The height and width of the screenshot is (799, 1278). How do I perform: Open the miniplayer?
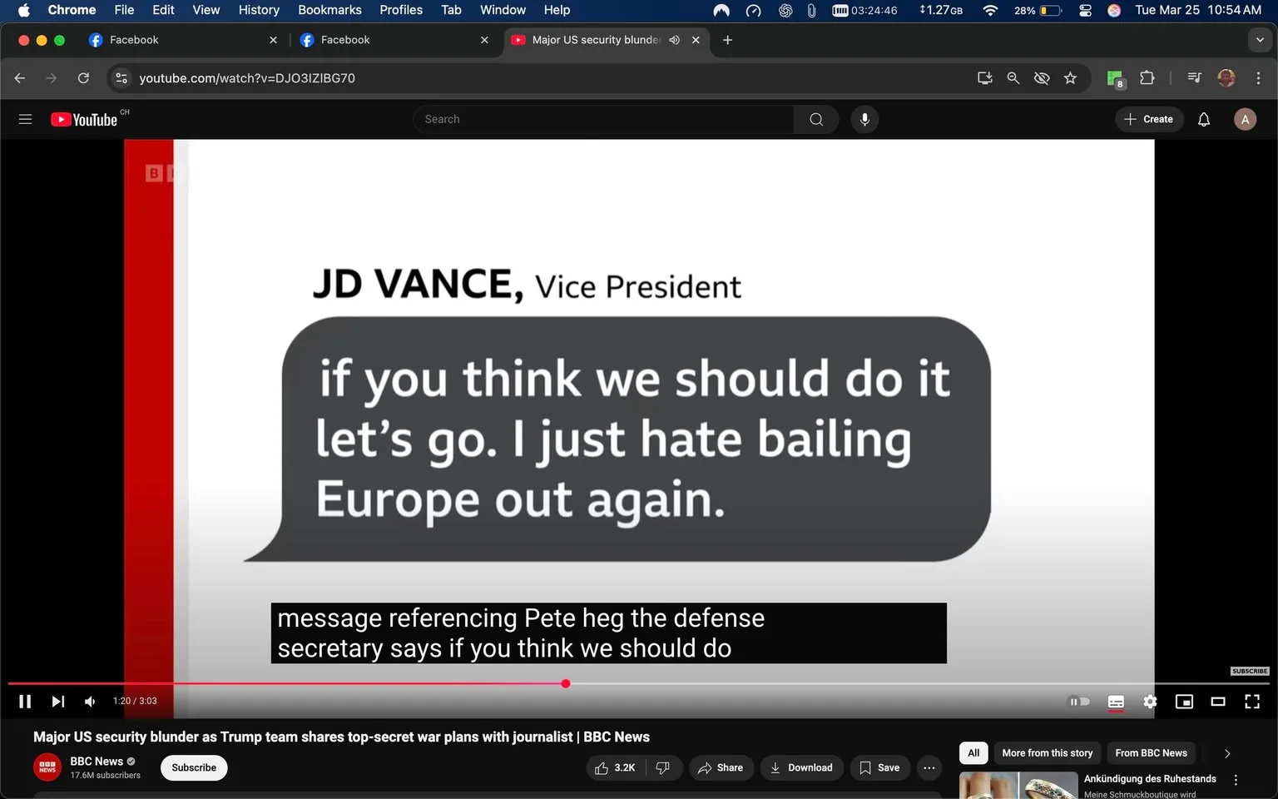[1184, 702]
